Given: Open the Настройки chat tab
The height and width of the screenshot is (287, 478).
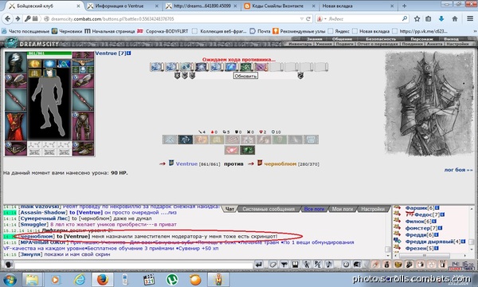Looking at the screenshot, I should [x=373, y=209].
